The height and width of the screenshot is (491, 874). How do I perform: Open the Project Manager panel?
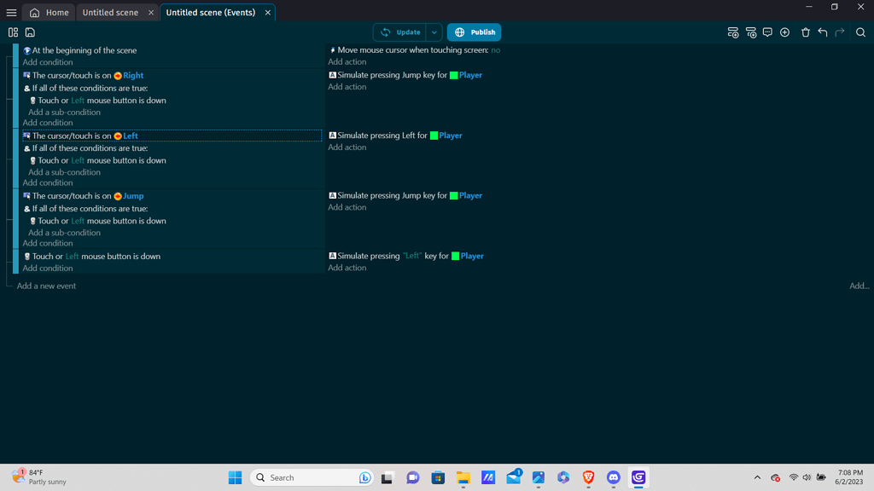pyautogui.click(x=13, y=32)
